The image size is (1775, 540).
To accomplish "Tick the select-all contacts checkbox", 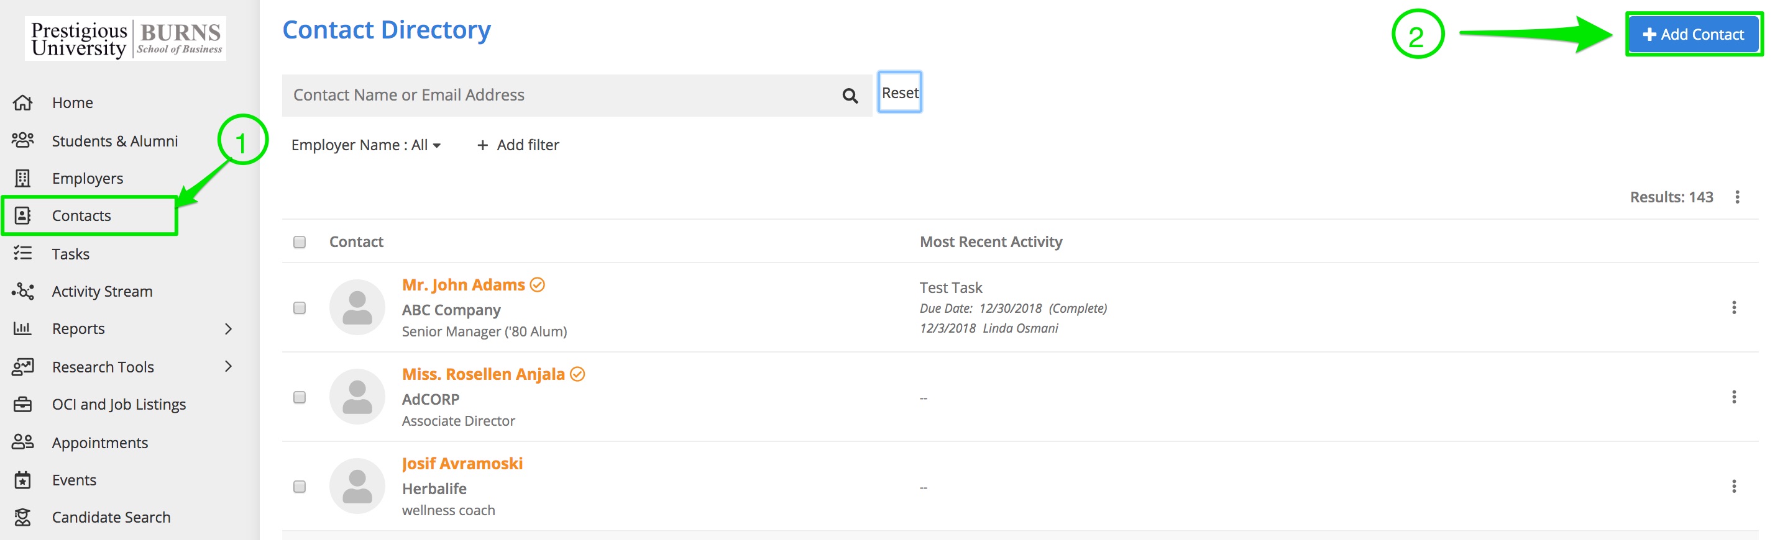I will coord(299,242).
